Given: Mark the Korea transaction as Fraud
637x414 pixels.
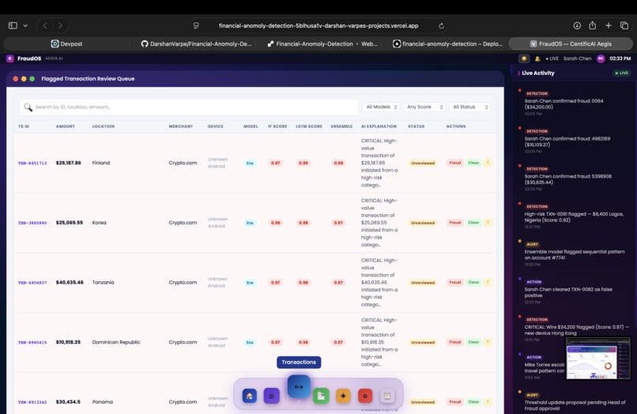Looking at the screenshot, I should point(455,223).
